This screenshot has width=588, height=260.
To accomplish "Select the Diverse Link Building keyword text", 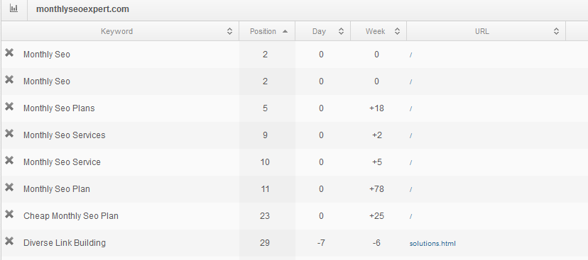I will 65,243.
